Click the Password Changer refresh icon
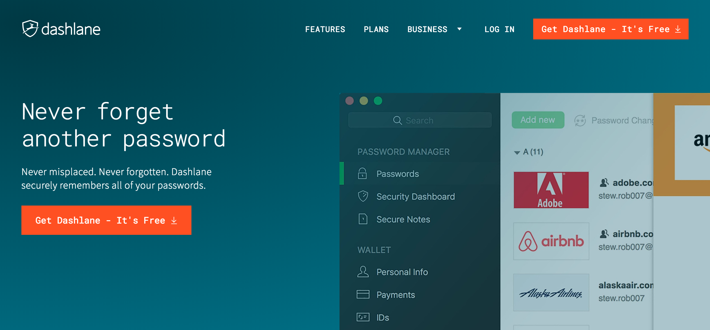The height and width of the screenshot is (330, 710). tap(580, 121)
